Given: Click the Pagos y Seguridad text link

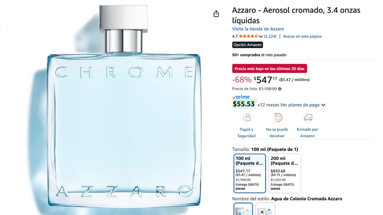Looking at the screenshot, I should [x=246, y=133].
